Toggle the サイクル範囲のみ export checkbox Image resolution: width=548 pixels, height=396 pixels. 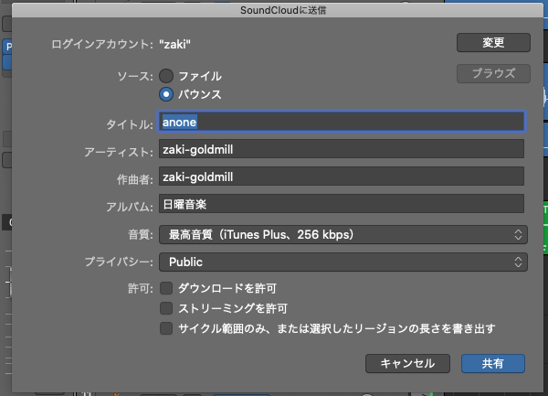click(x=166, y=327)
